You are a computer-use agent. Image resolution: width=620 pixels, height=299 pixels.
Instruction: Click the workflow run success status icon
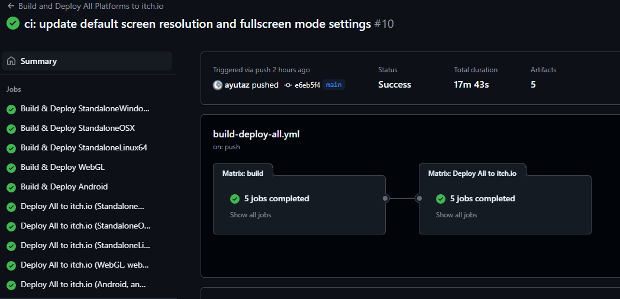[x=13, y=23]
